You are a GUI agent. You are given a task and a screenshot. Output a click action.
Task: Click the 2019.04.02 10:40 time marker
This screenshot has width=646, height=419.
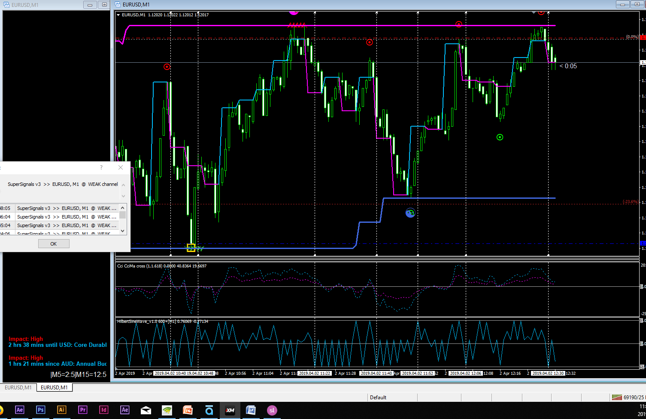170,373
